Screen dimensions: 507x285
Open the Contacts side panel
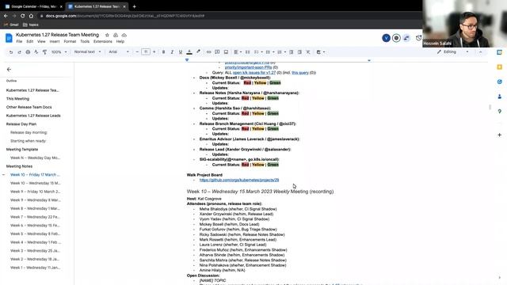500,97
